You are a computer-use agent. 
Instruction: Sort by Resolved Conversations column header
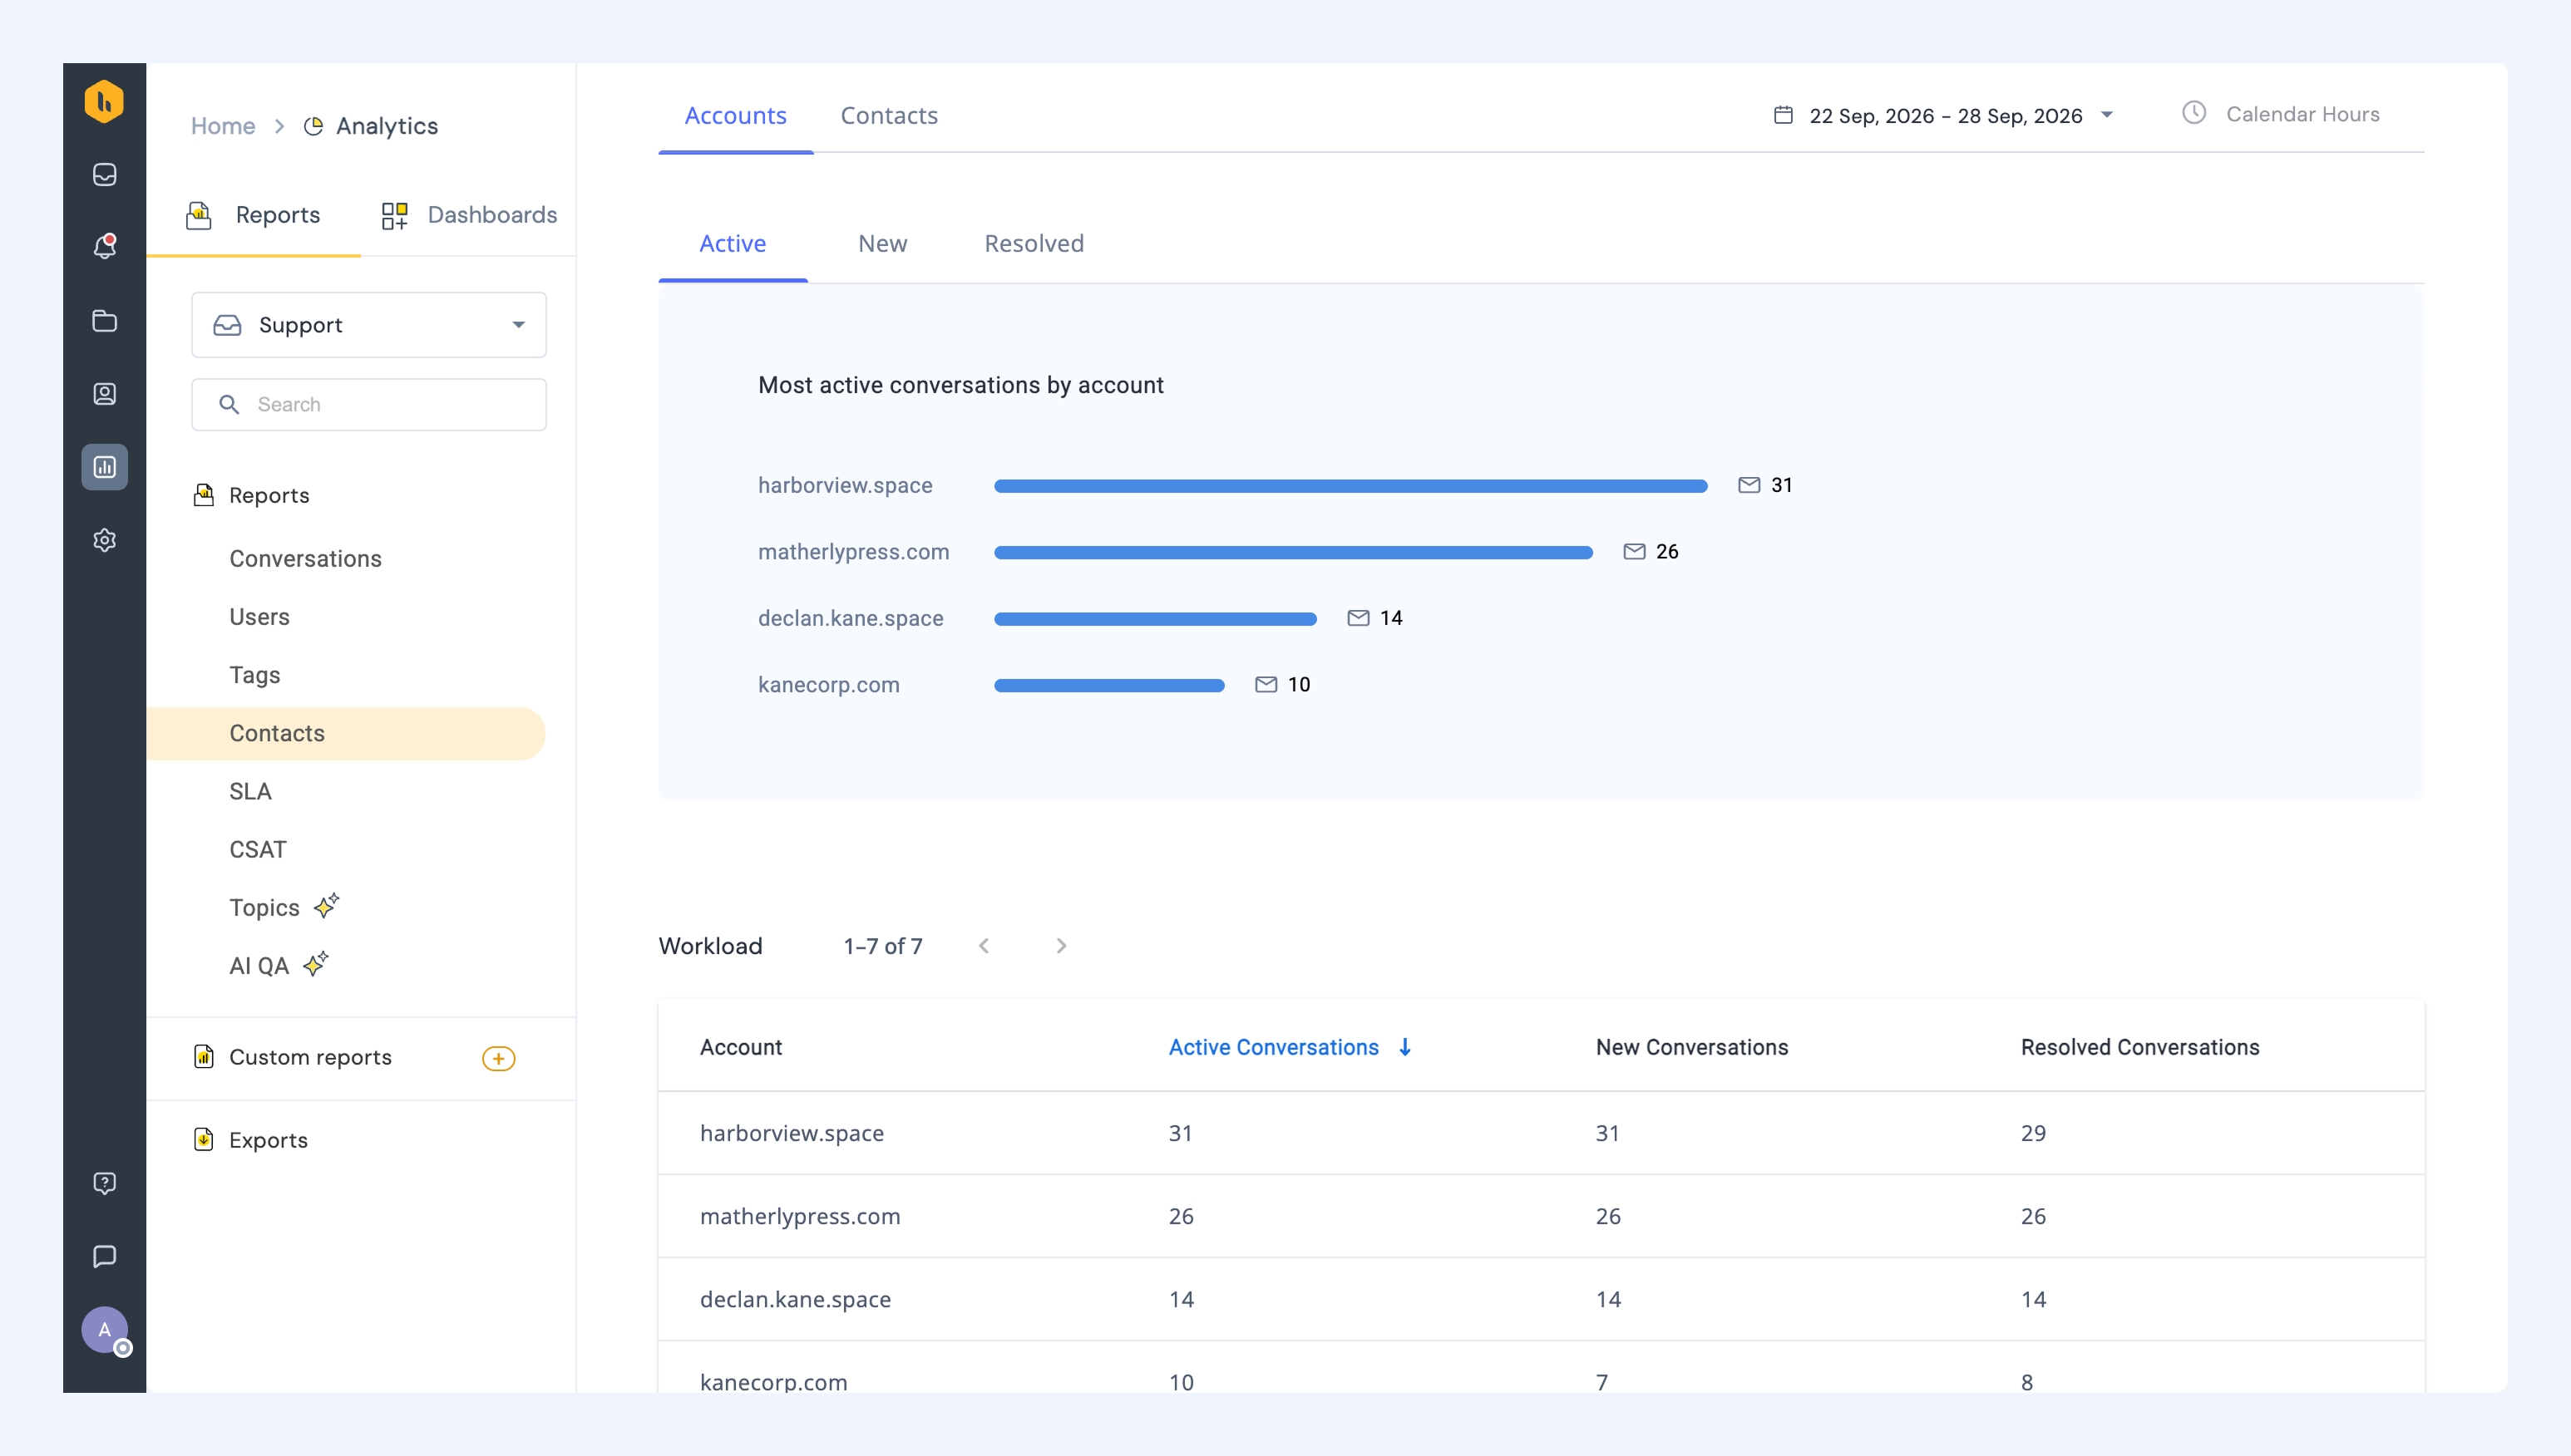(x=2139, y=1047)
